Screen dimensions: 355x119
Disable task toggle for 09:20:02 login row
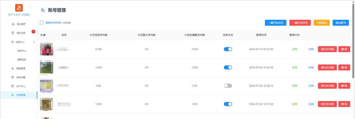[228, 49]
